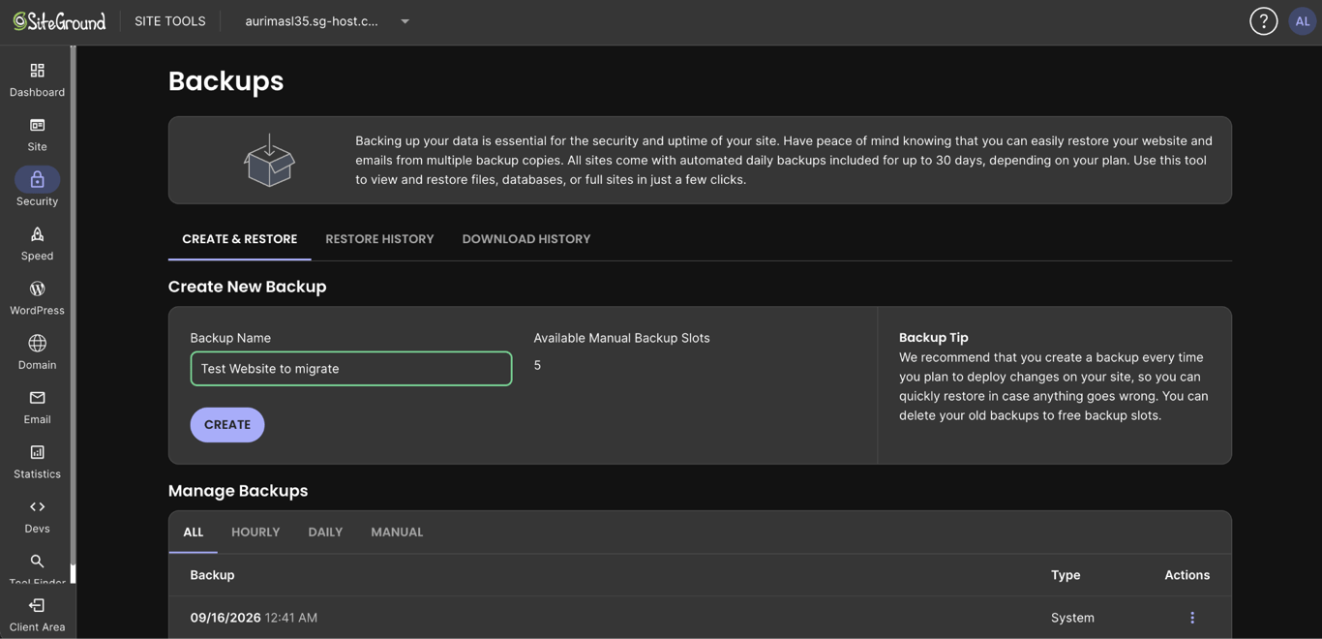1322x639 pixels.
Task: Open the help question mark icon
Action: [1263, 21]
